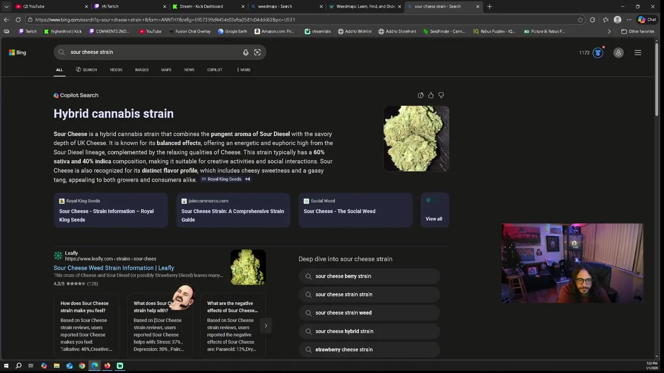This screenshot has width=664, height=373.
Task: Open the Fusion Chat Overlay bookmark
Action: [x=189, y=31]
